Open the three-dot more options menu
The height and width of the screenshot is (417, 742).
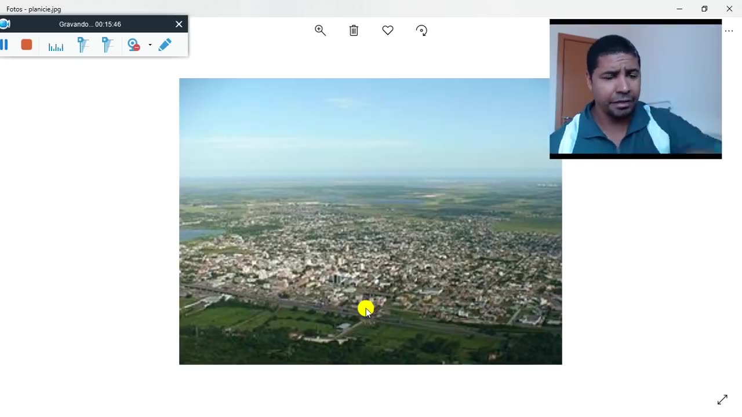coord(729,31)
